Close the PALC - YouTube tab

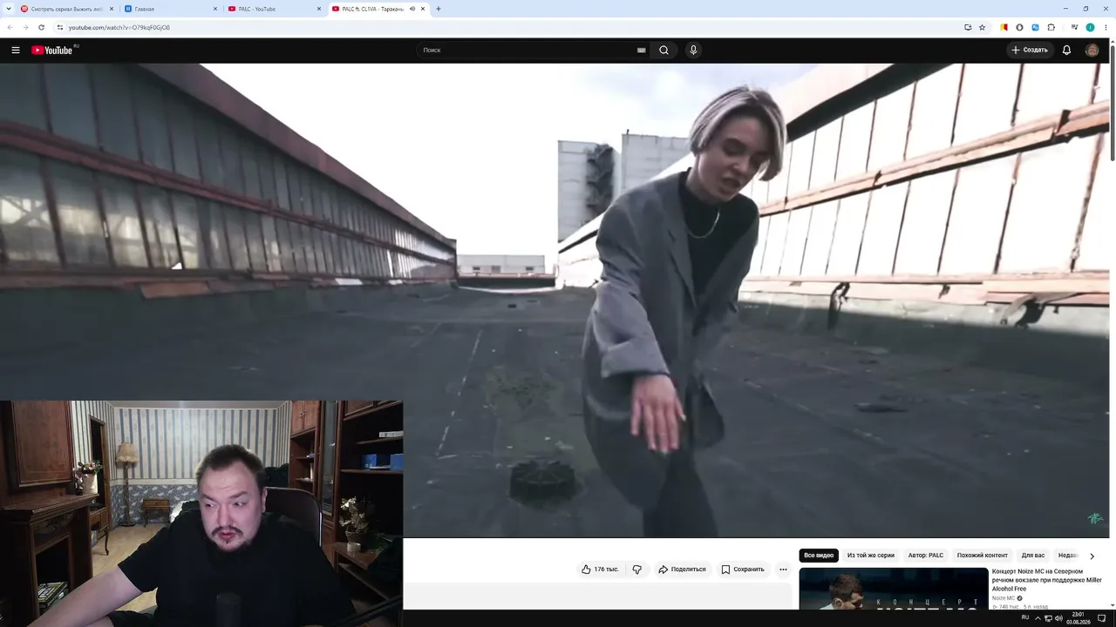(x=319, y=9)
